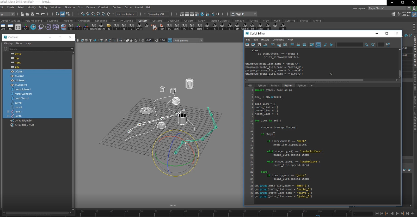Click the polygon cylinder shelf icon
The image size is (417, 217).
tap(63, 27)
